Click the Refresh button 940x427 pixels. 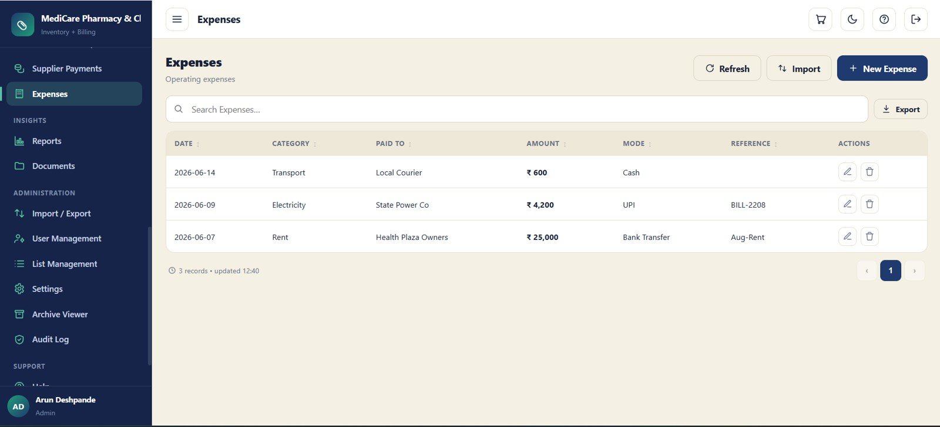[x=727, y=69]
